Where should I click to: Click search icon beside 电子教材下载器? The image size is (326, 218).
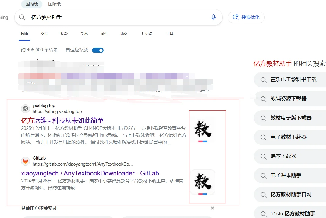(264, 137)
